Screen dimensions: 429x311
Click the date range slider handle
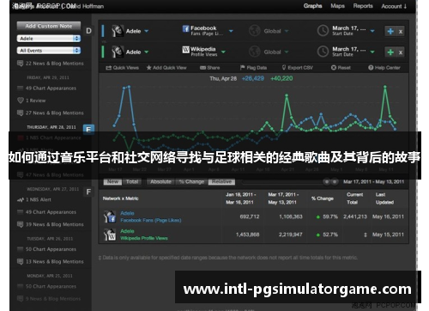(330, 182)
